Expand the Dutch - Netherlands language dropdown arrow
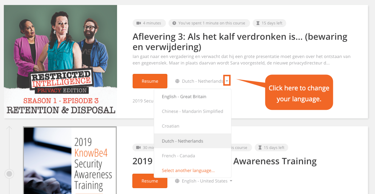 pyautogui.click(x=227, y=81)
